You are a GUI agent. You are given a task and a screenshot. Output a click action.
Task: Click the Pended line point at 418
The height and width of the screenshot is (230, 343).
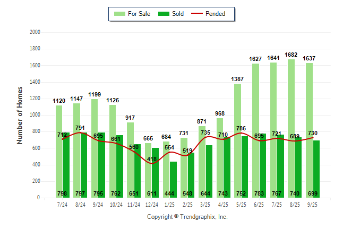(x=152, y=163)
